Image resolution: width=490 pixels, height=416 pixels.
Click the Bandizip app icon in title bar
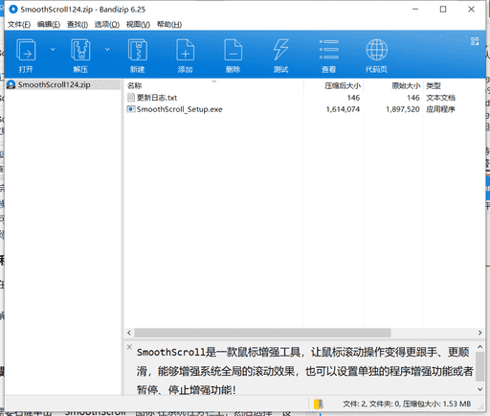pos(13,10)
